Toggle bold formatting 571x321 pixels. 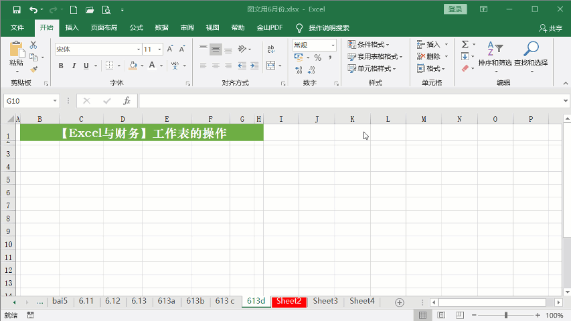(61, 66)
